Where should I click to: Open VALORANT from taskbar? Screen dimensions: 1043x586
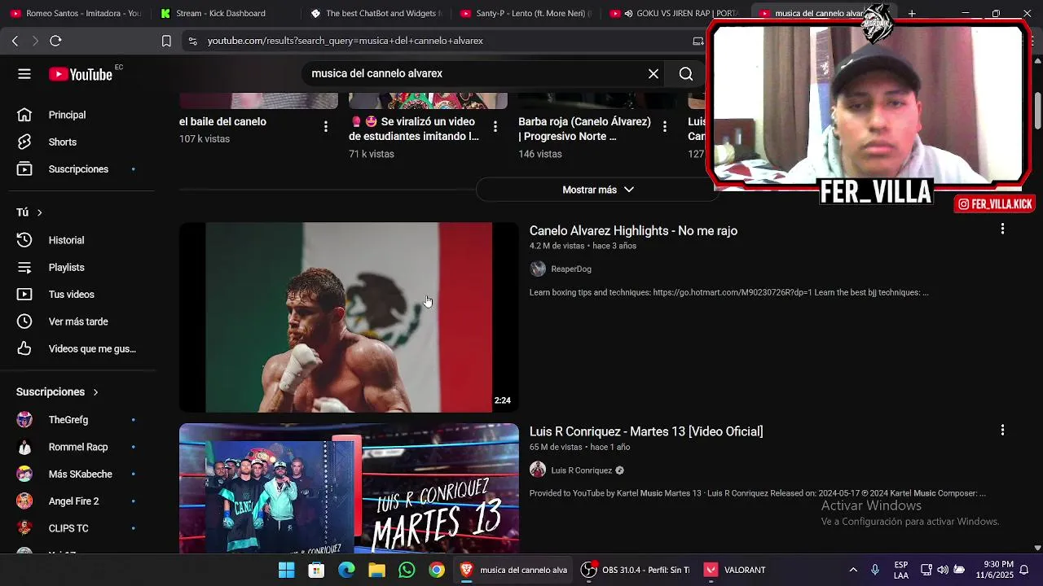pos(734,570)
